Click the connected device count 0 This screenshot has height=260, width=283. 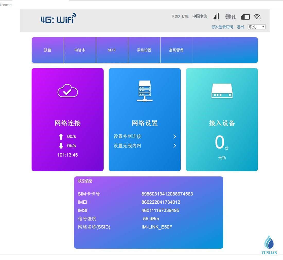tap(219, 143)
